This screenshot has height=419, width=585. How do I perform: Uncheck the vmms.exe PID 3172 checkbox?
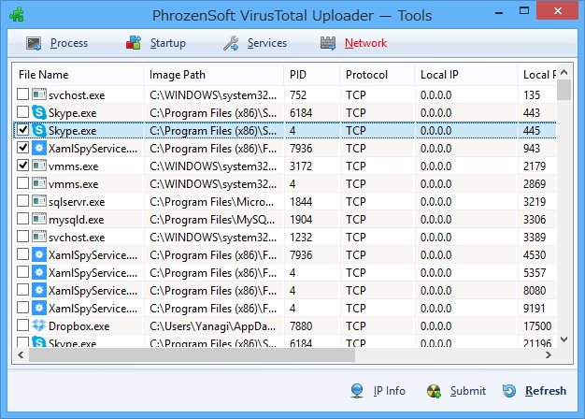click(x=22, y=165)
